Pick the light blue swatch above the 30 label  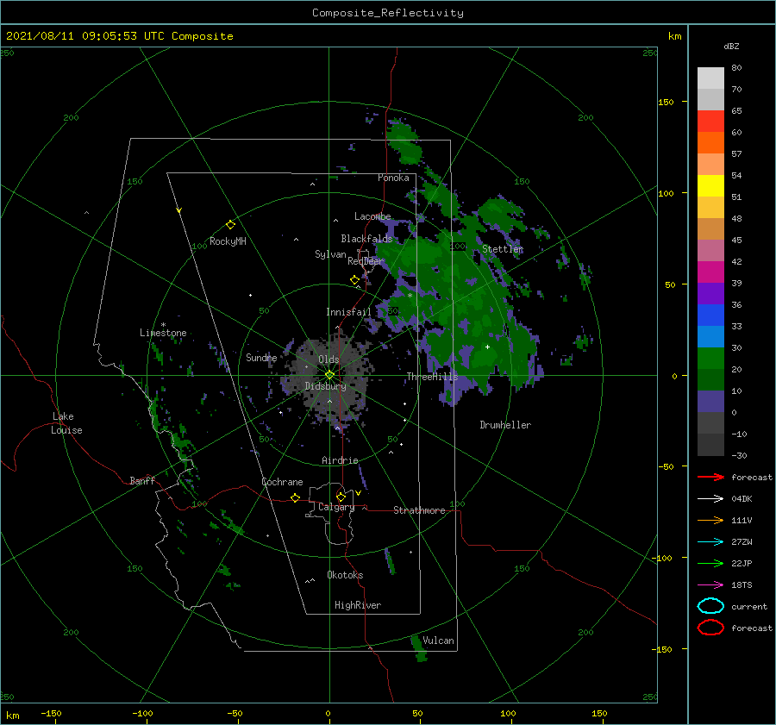click(710, 336)
